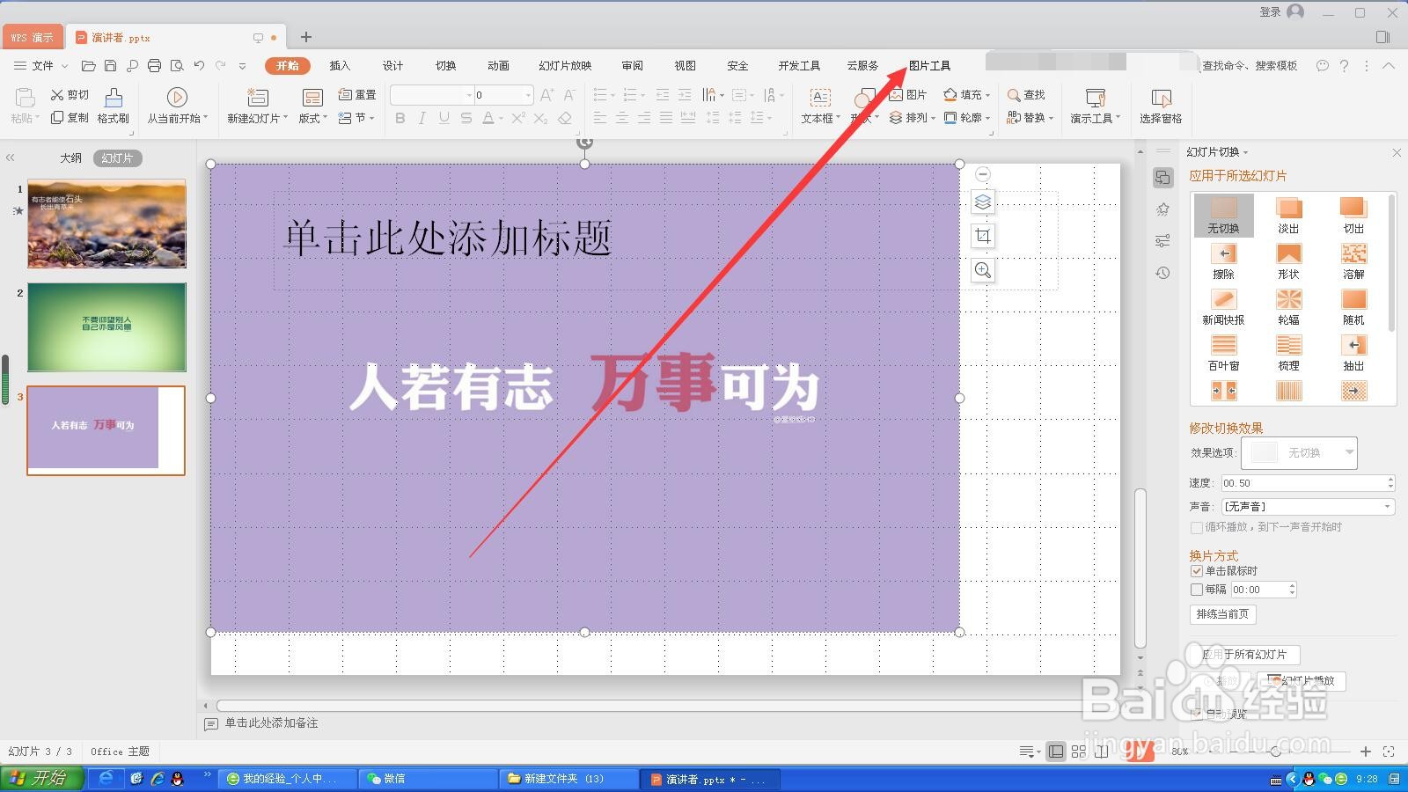Toggle 循环播放 loop sound checkbox
This screenshot has width=1408, height=792.
tap(1196, 527)
